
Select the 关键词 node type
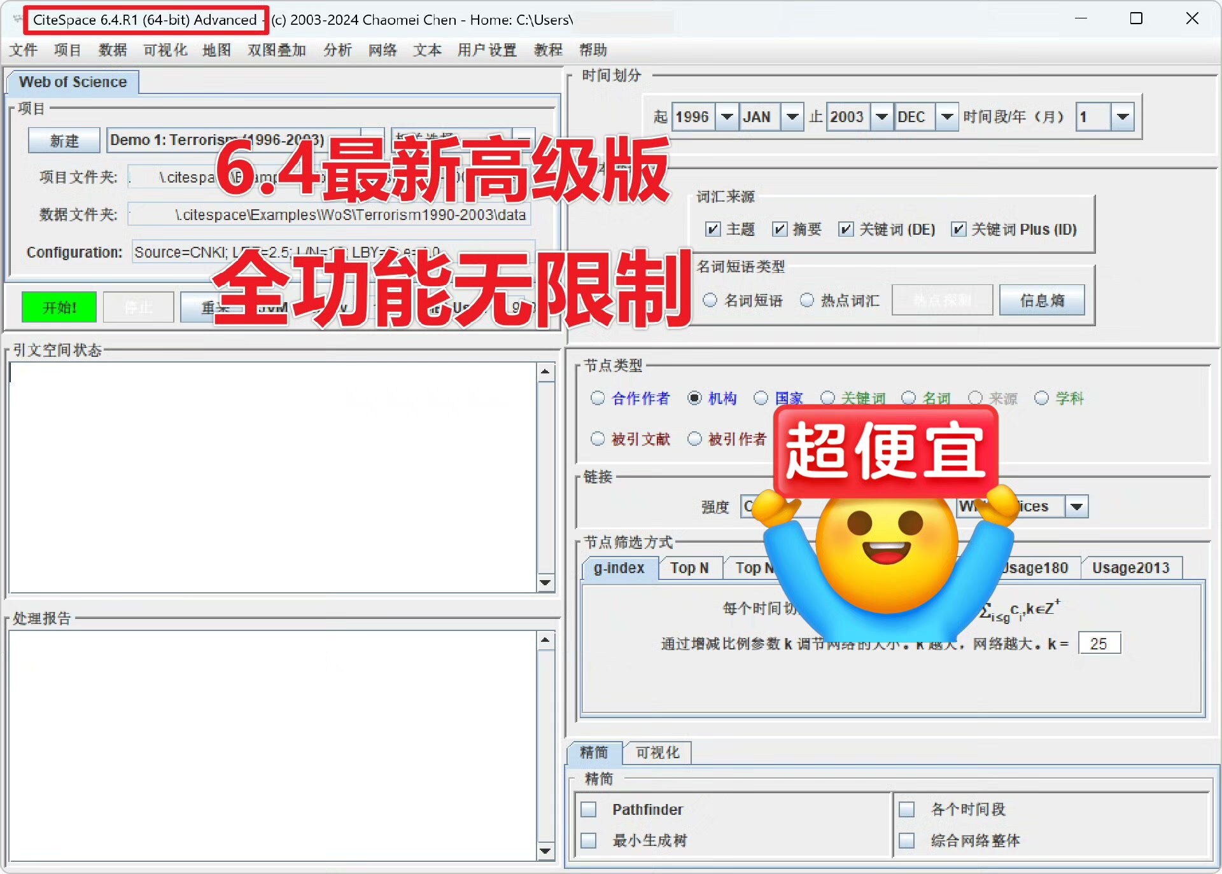click(x=827, y=398)
